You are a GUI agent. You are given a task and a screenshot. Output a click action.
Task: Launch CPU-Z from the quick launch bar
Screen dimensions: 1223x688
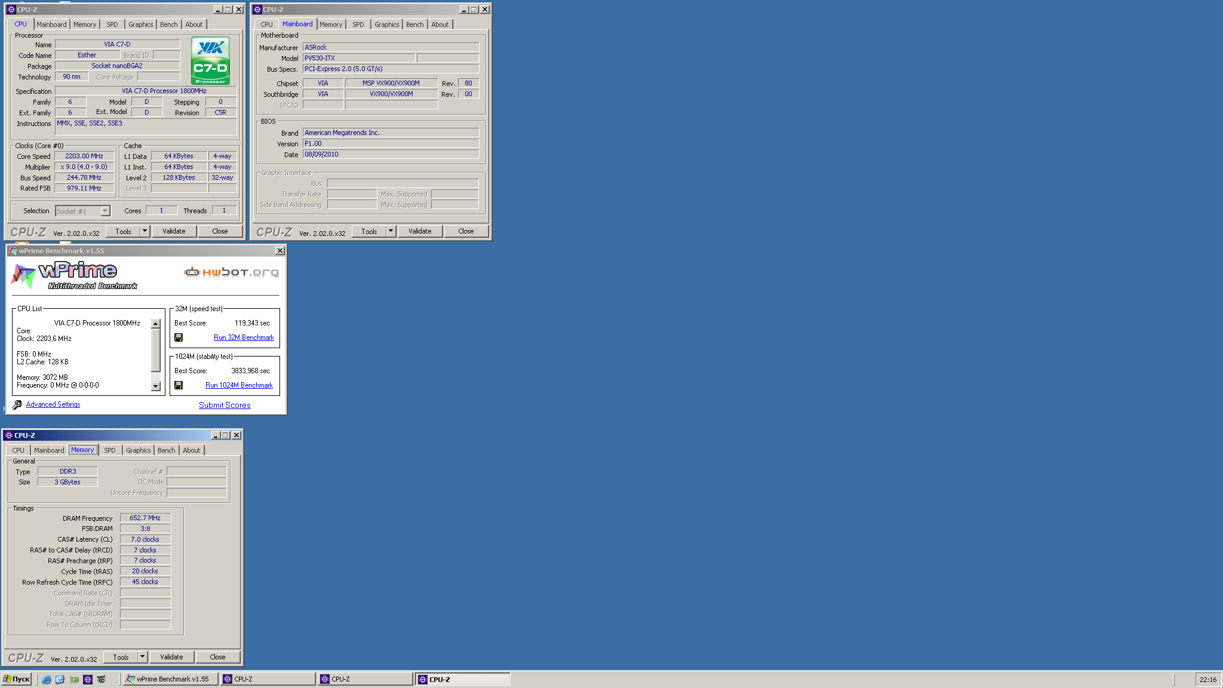pos(88,679)
